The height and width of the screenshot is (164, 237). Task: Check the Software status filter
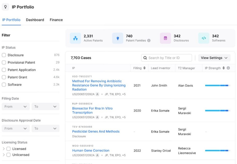(x=4, y=84)
